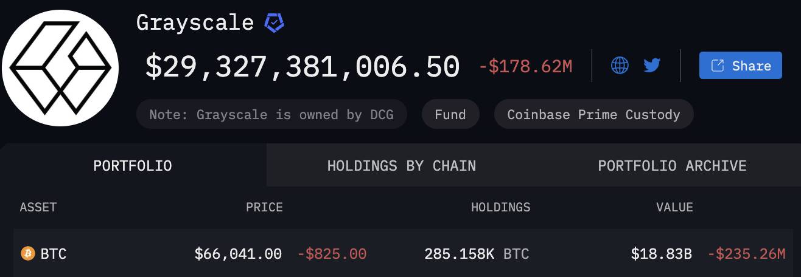Screen dimensions: 801x277
Task: Click the Grayscale entity name
Action: coord(195,22)
